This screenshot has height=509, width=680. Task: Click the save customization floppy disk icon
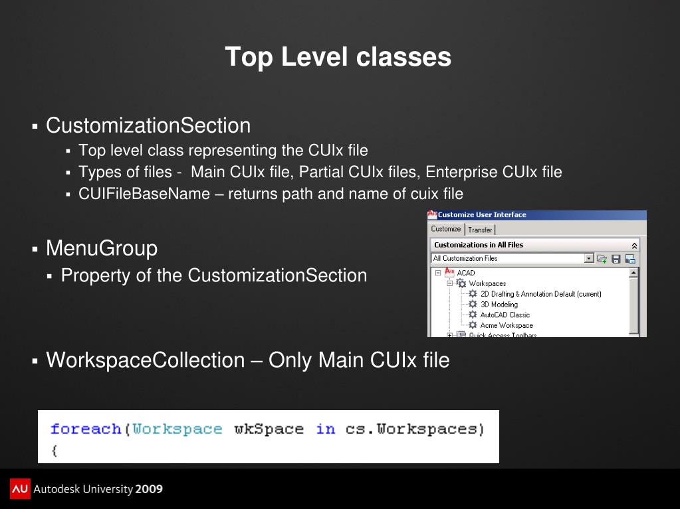(616, 259)
